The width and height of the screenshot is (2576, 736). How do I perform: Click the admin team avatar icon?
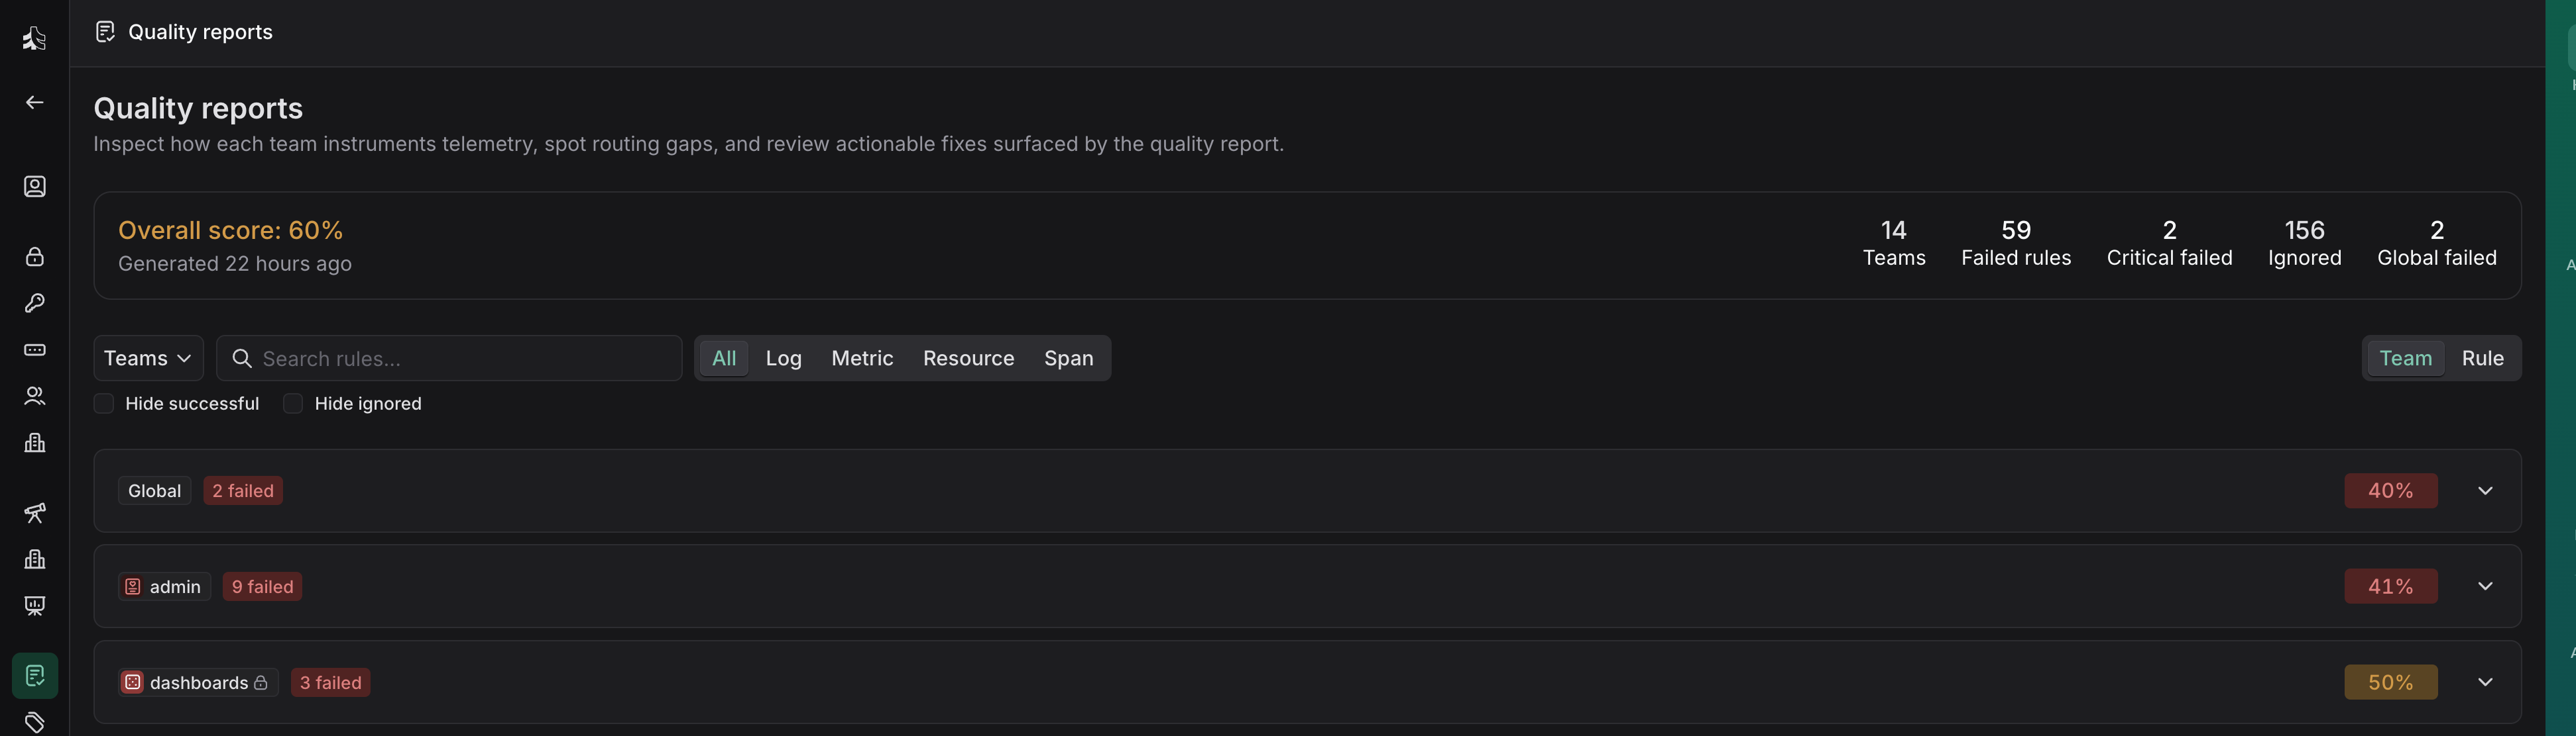click(133, 587)
